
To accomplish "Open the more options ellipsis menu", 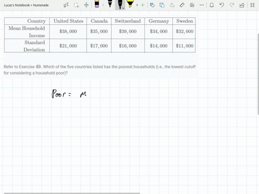I will pos(202,5).
